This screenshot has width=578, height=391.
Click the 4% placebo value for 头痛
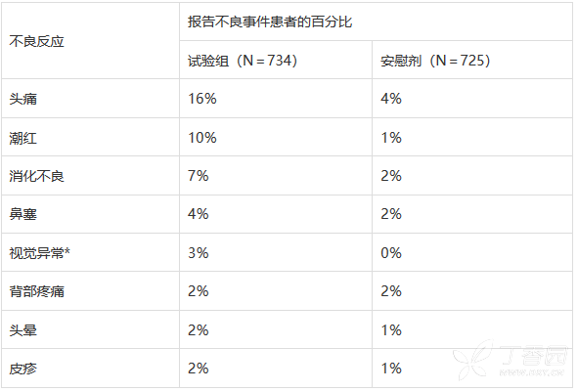click(x=391, y=99)
